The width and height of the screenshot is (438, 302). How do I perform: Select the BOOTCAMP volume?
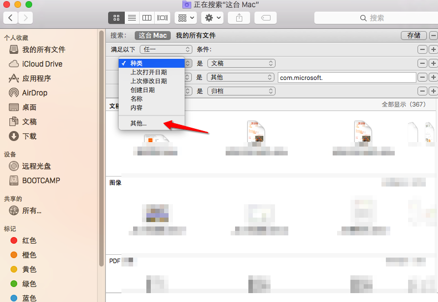click(34, 180)
